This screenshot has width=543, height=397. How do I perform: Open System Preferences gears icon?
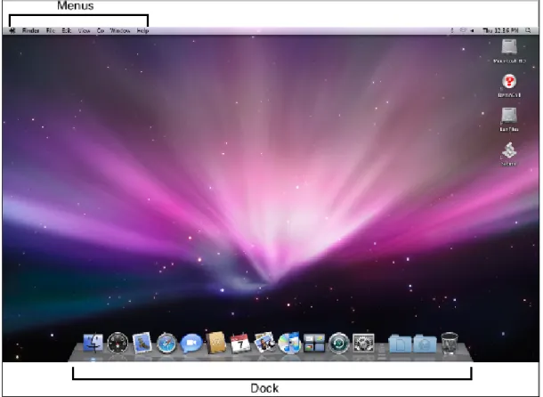[x=363, y=343]
